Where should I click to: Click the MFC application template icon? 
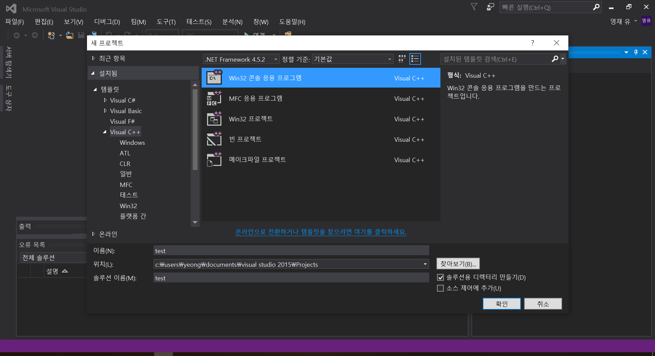coord(214,98)
